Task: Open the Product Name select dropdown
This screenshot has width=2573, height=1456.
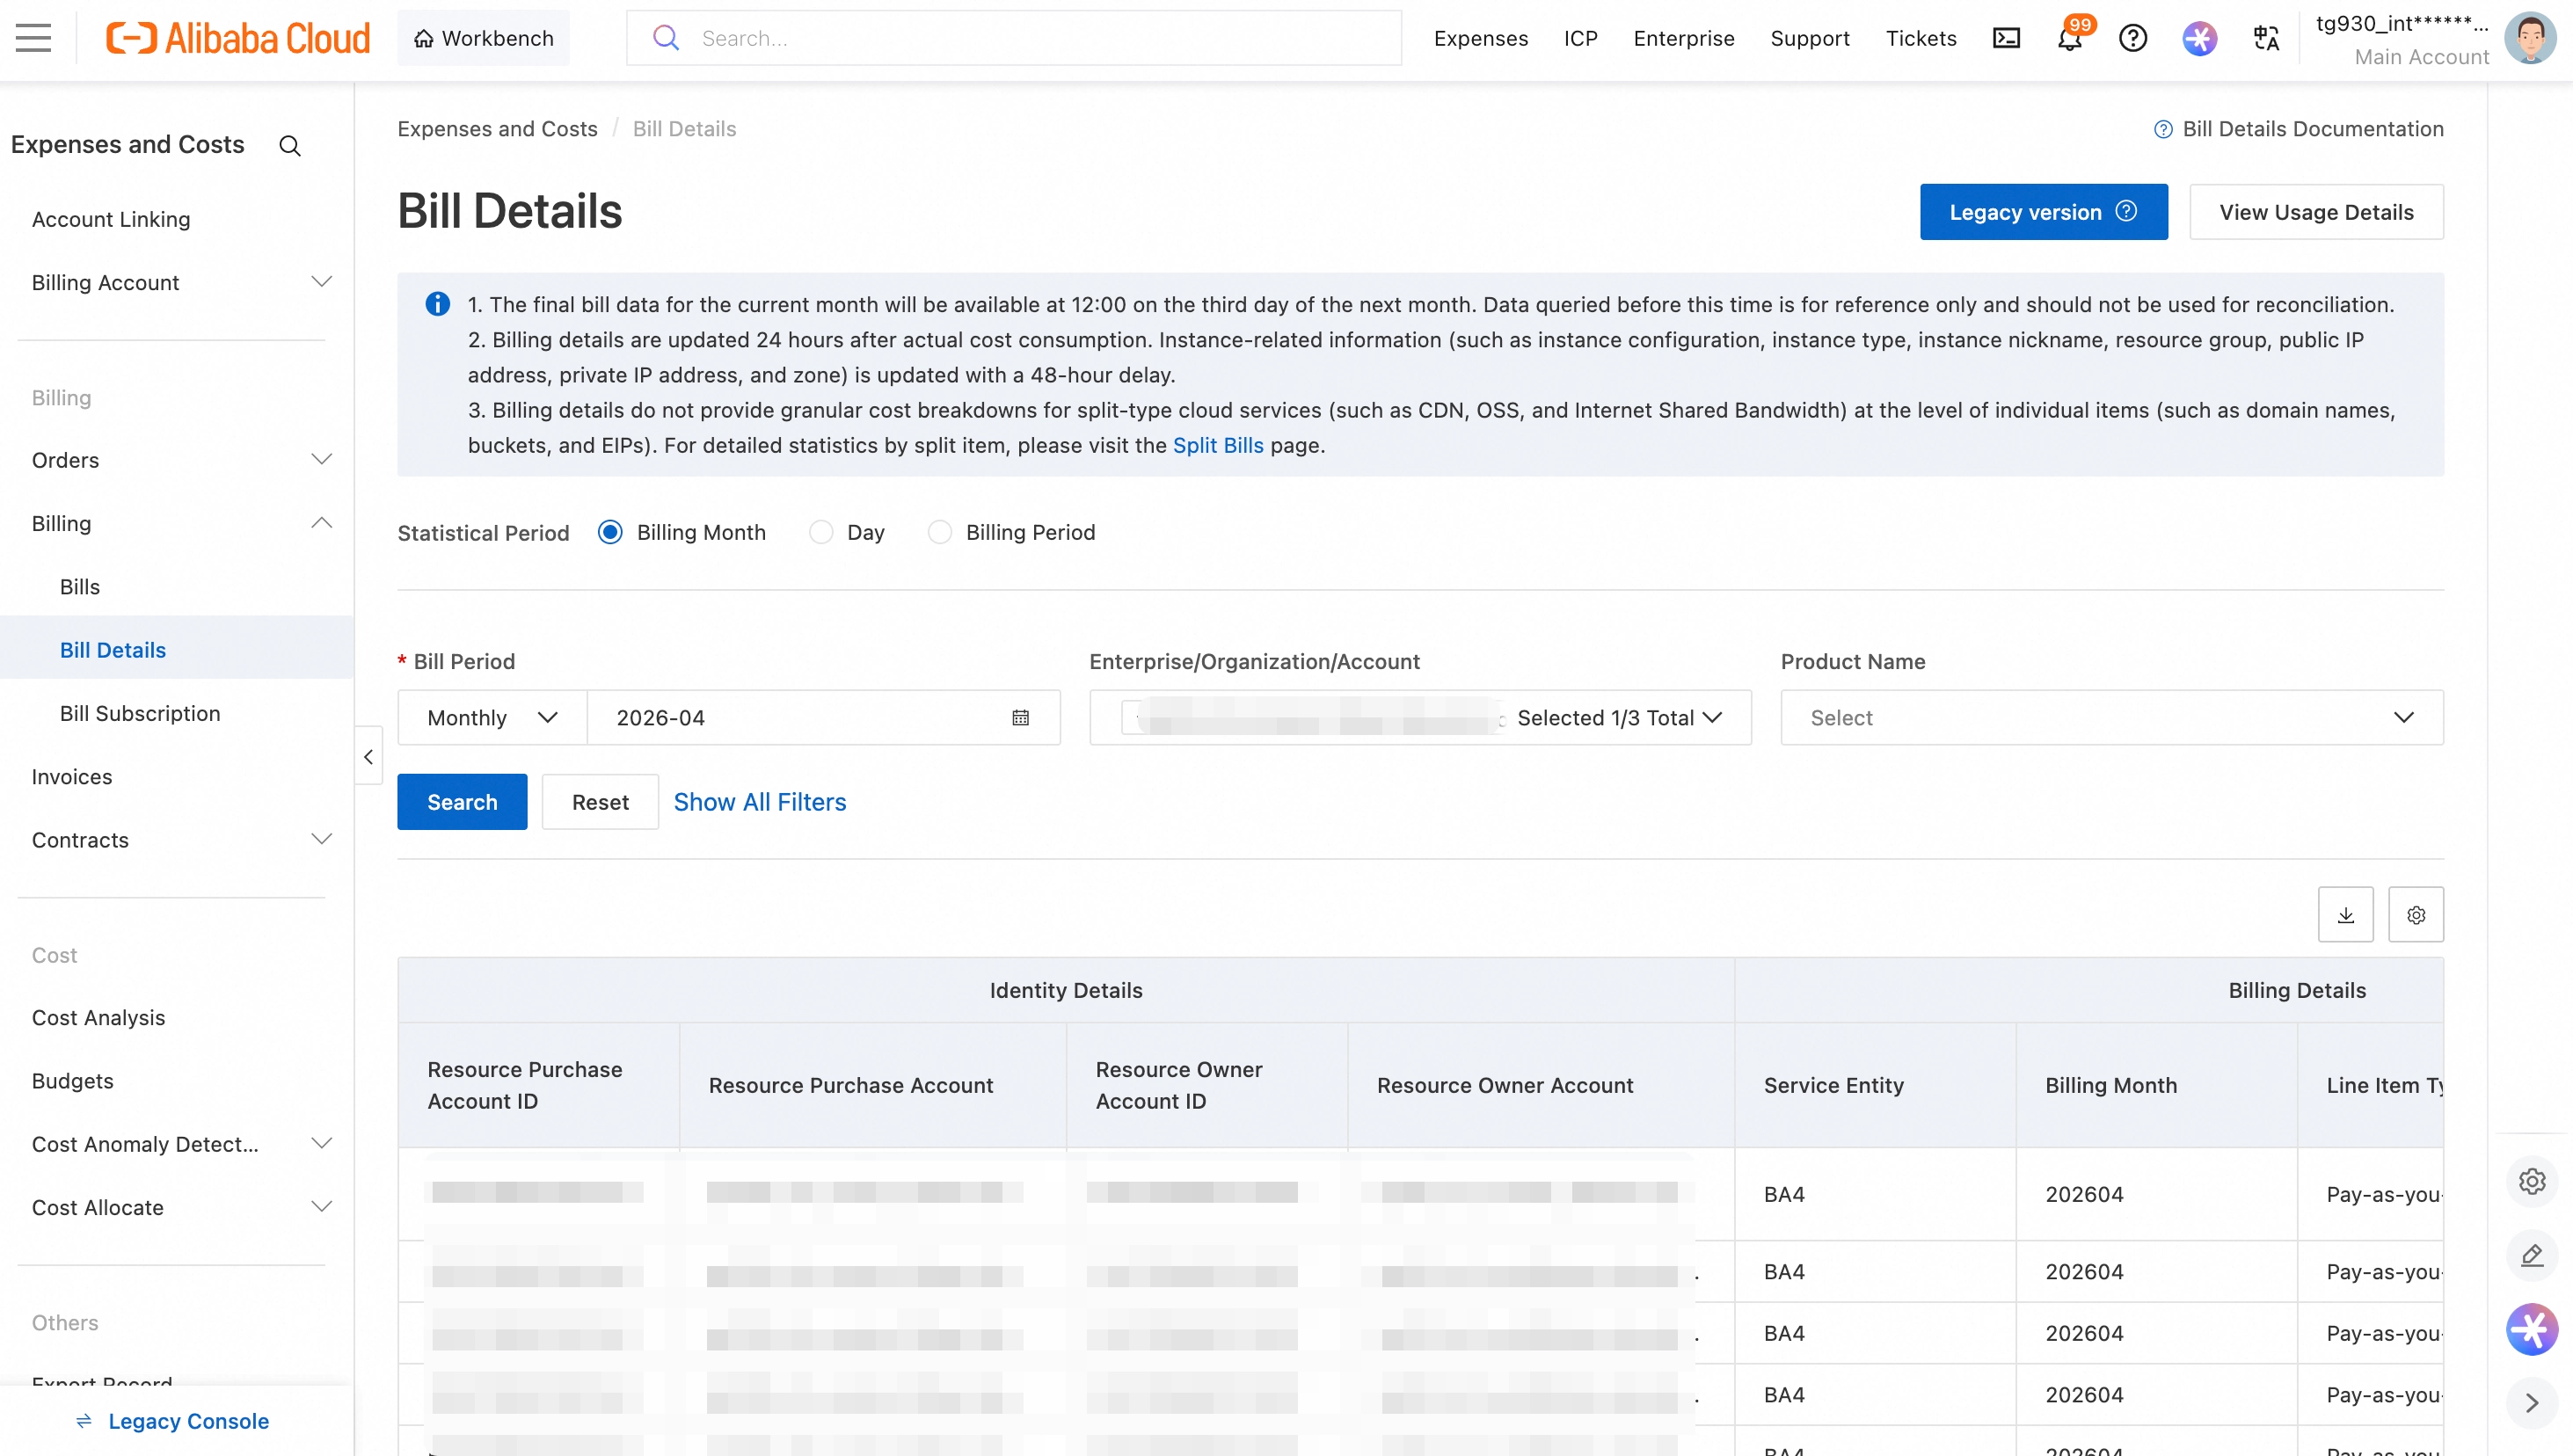Action: click(2112, 717)
